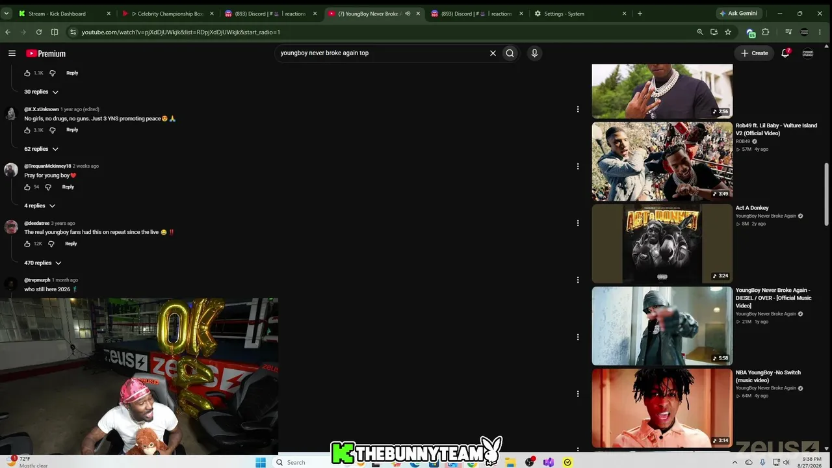Open Ask Gemini in the browser

coord(738,14)
